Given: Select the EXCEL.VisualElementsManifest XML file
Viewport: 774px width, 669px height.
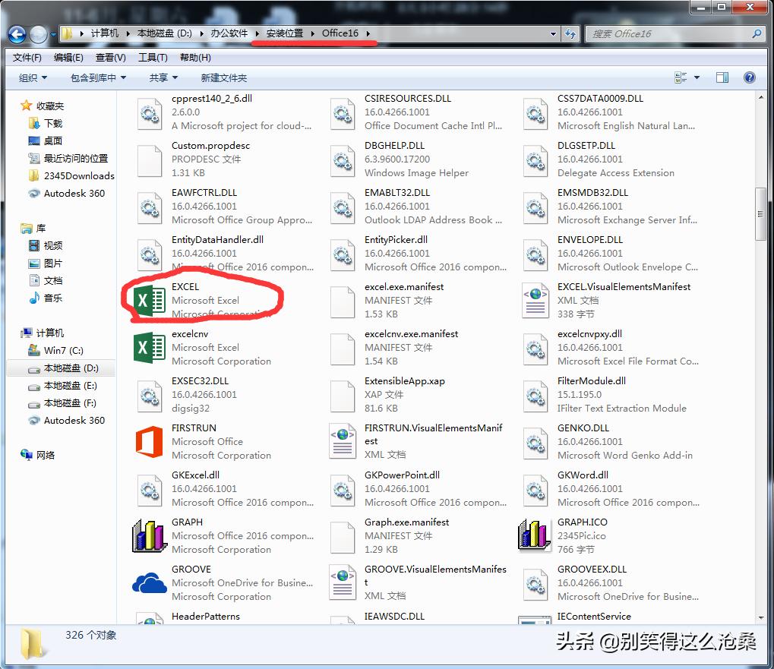Looking at the screenshot, I should (535, 300).
